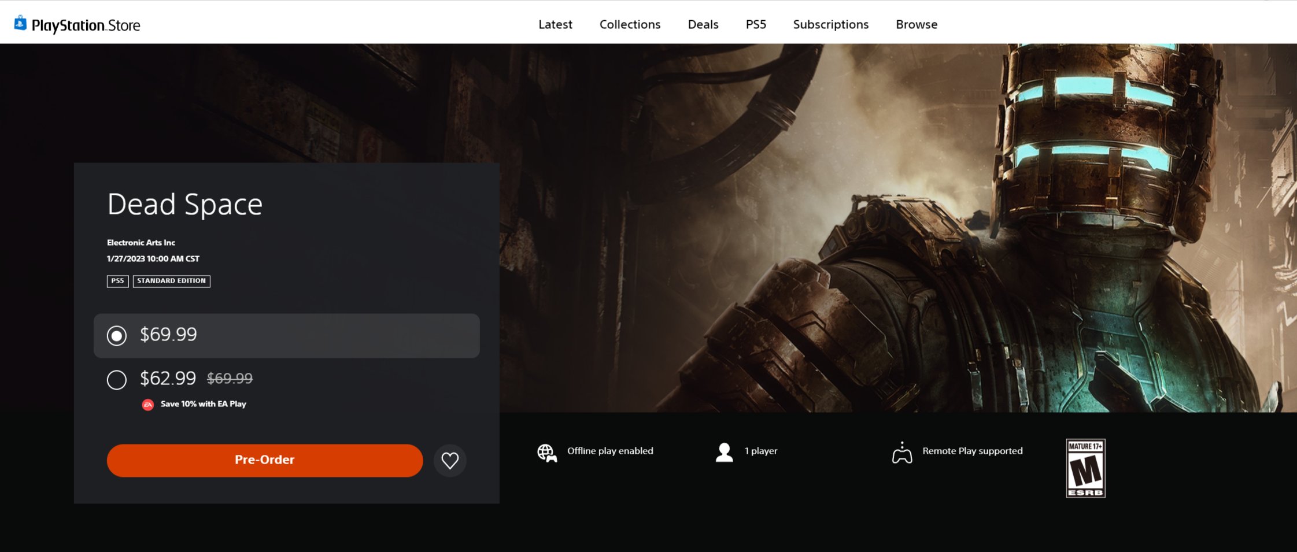Click the Offline play globe icon
Screen dimensions: 1297x552
click(x=547, y=453)
